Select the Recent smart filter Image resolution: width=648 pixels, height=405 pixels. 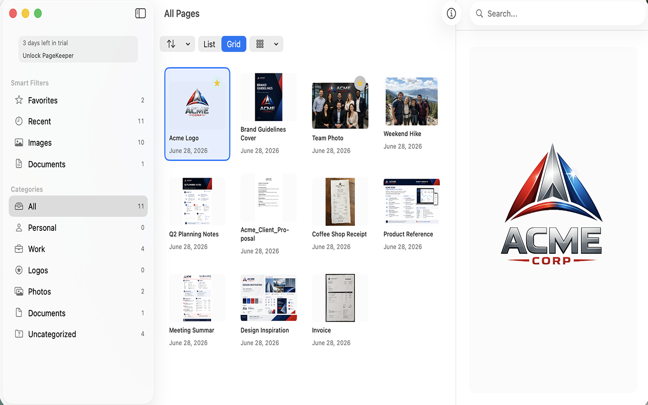pyautogui.click(x=78, y=121)
